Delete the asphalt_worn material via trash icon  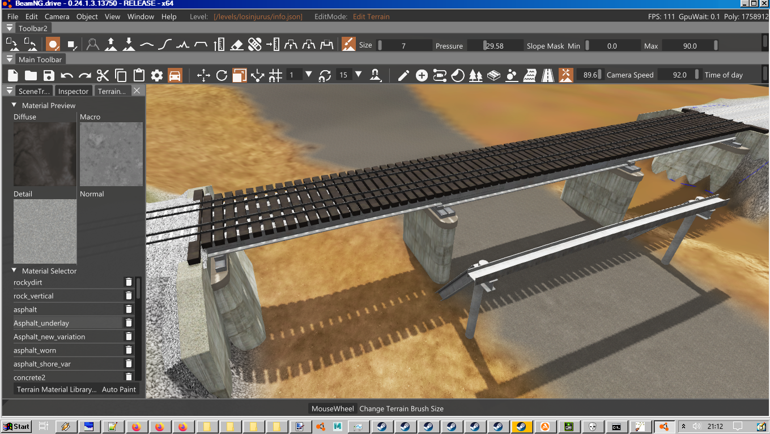tap(129, 350)
